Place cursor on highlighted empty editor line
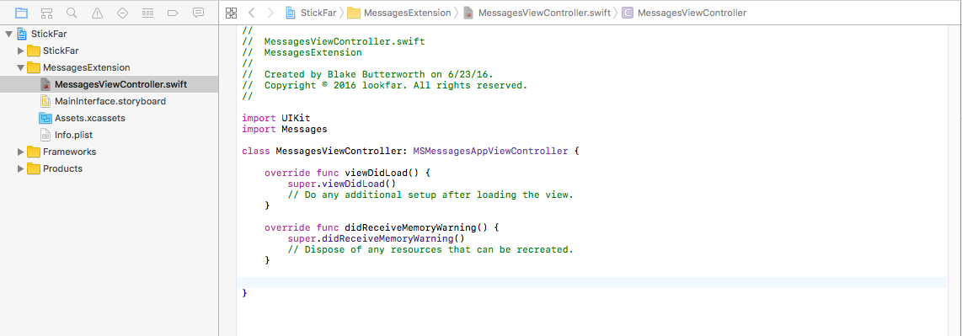Viewport: 962px width, 336px height. coord(591,283)
